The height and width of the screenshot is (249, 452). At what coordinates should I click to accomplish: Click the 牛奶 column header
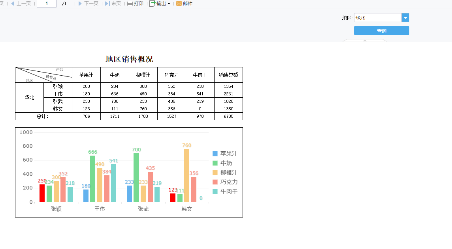(115, 75)
